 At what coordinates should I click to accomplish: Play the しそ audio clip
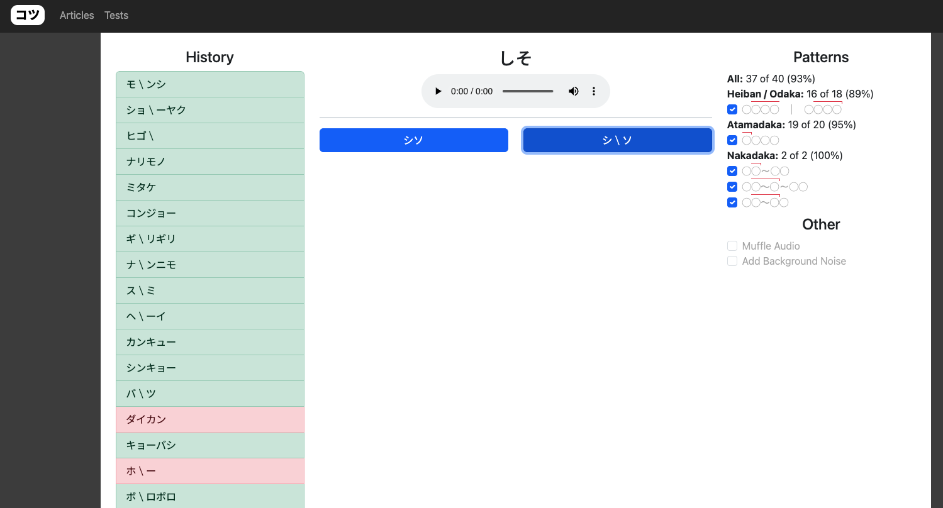coord(438,91)
